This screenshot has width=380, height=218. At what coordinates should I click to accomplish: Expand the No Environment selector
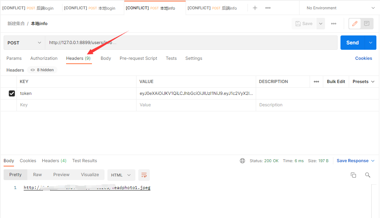[339, 8]
